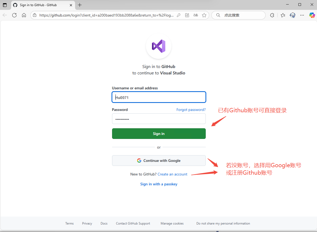This screenshot has width=317, height=232.
Task: Open the Extensions icon in the toolbar
Action: 272,15
